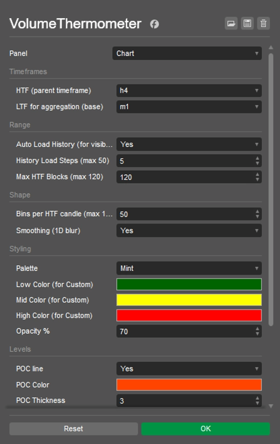
Task: Click the trash delete icon
Action: point(264,23)
